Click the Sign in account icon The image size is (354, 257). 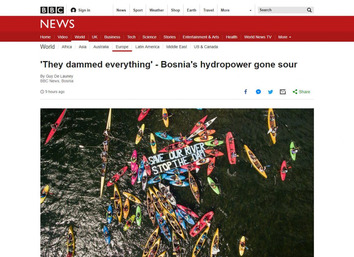coord(73,10)
